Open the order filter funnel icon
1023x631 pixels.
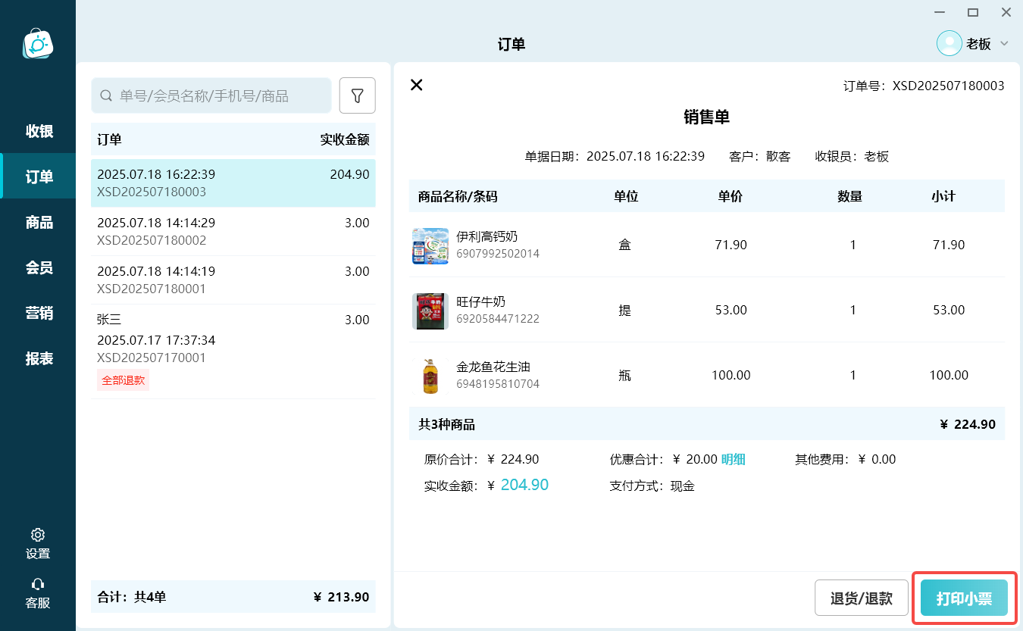point(358,95)
